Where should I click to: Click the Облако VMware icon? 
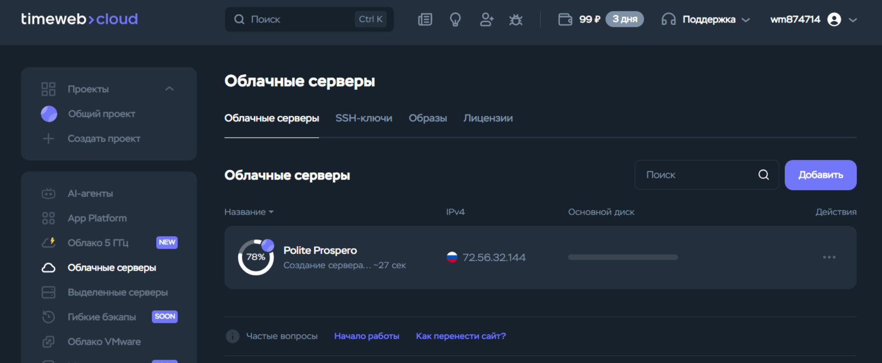tap(48, 342)
